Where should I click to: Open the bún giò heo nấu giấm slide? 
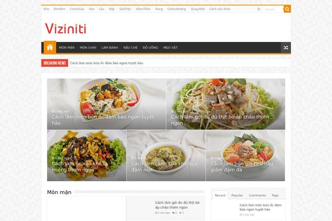pos(245,156)
